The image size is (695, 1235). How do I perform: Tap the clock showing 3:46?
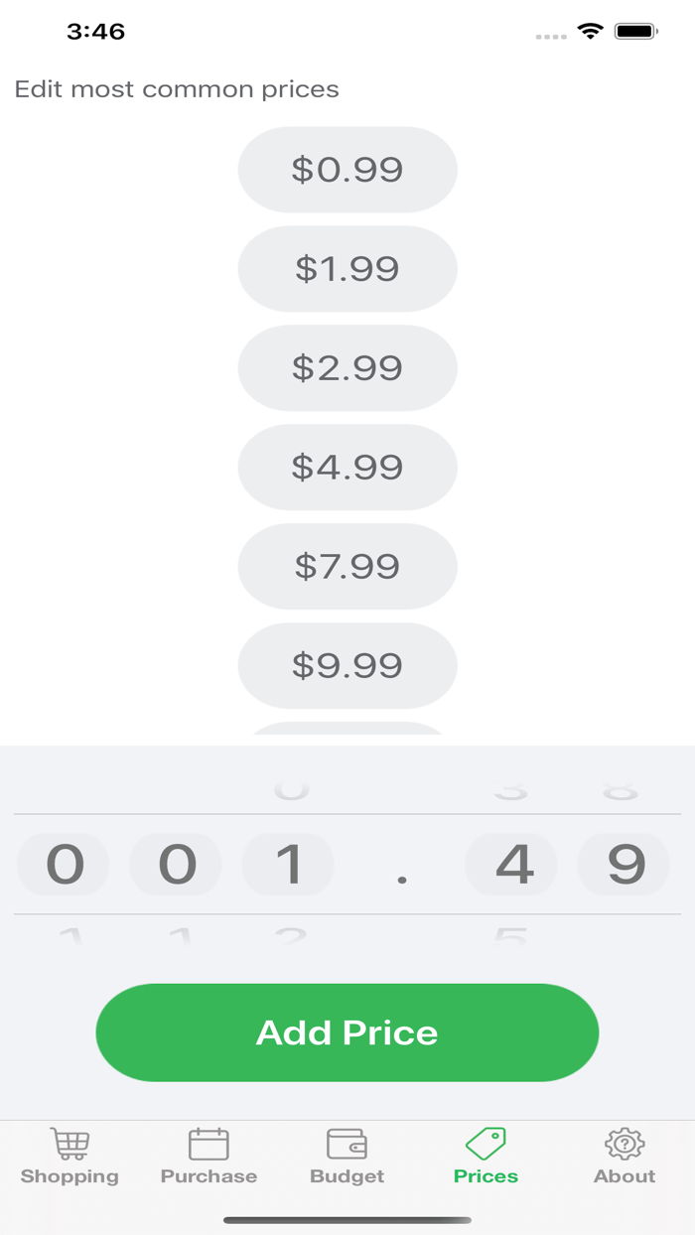[x=95, y=31]
